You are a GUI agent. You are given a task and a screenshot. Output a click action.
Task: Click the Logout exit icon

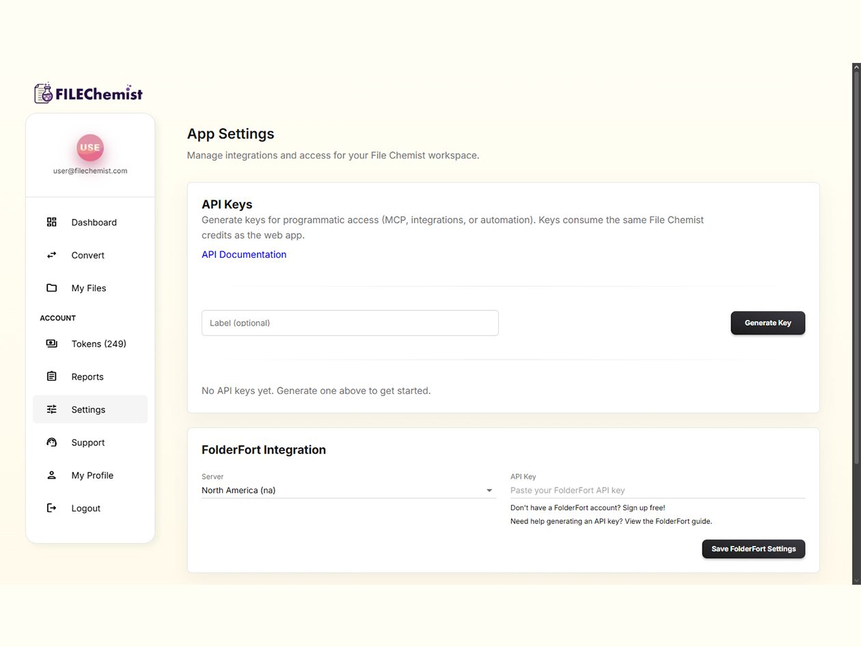click(51, 507)
